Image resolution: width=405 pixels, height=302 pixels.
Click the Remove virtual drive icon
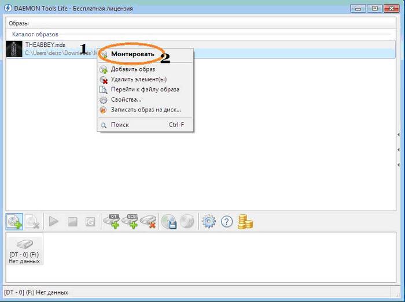coord(148,221)
